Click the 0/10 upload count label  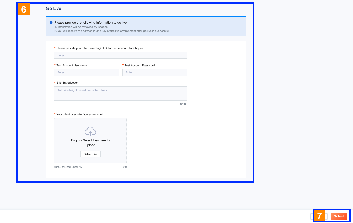(124, 167)
